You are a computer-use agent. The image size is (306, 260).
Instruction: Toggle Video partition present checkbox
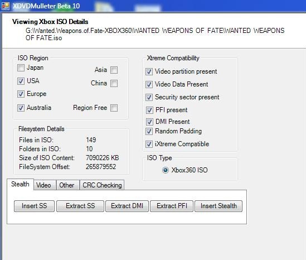(149, 71)
